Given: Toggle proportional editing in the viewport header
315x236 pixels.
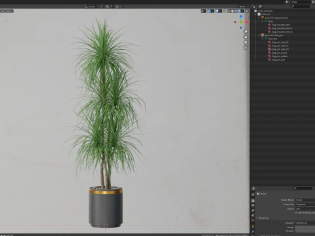Looking at the screenshot, I should coord(117,7).
